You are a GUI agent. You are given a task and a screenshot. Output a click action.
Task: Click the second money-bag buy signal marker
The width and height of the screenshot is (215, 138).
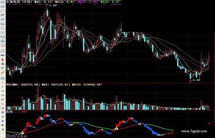(x=117, y=128)
